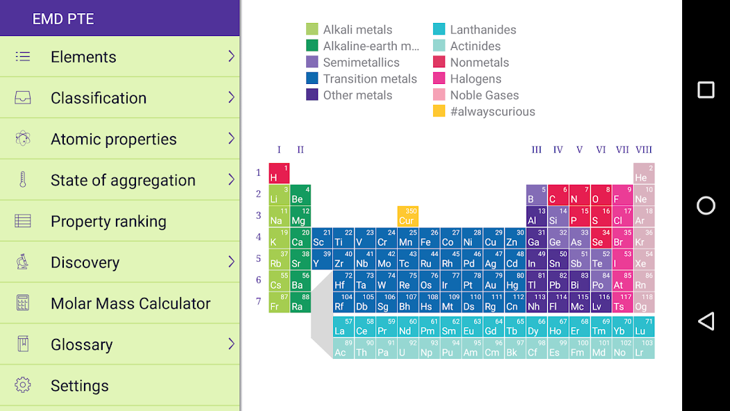Click the Settings gear icon
The width and height of the screenshot is (730, 411).
coord(23,385)
